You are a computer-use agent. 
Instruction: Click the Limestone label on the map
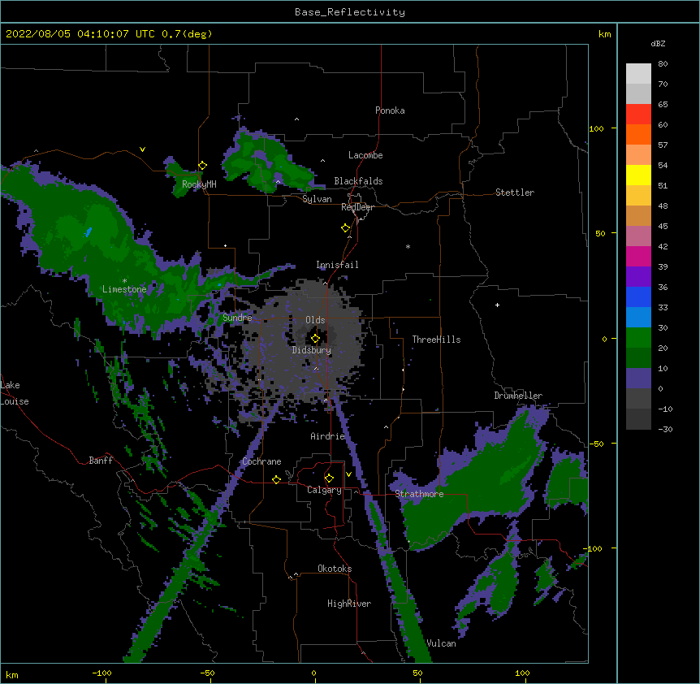click(124, 289)
